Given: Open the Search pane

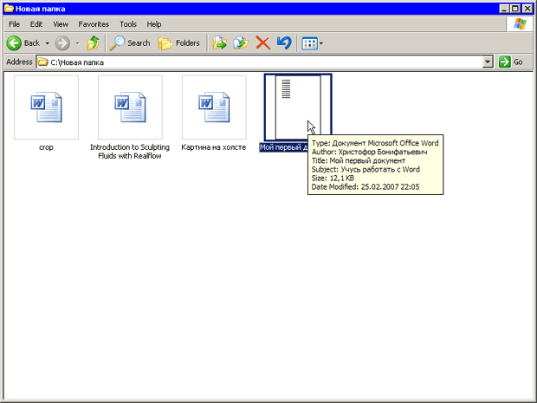Looking at the screenshot, I should pyautogui.click(x=130, y=43).
